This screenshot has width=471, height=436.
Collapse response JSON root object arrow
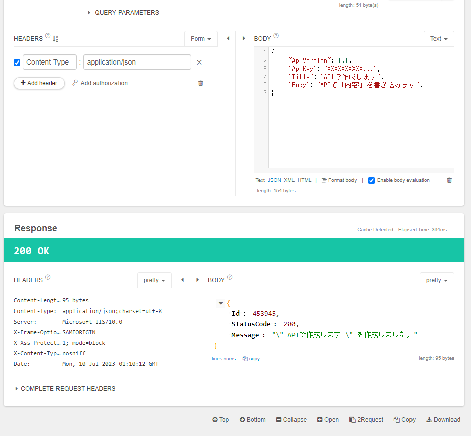click(221, 303)
